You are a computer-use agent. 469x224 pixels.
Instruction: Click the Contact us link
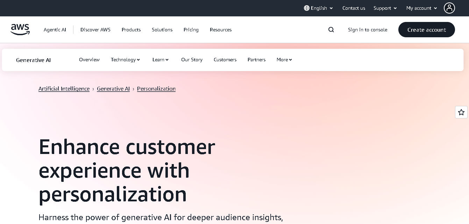pos(354,8)
